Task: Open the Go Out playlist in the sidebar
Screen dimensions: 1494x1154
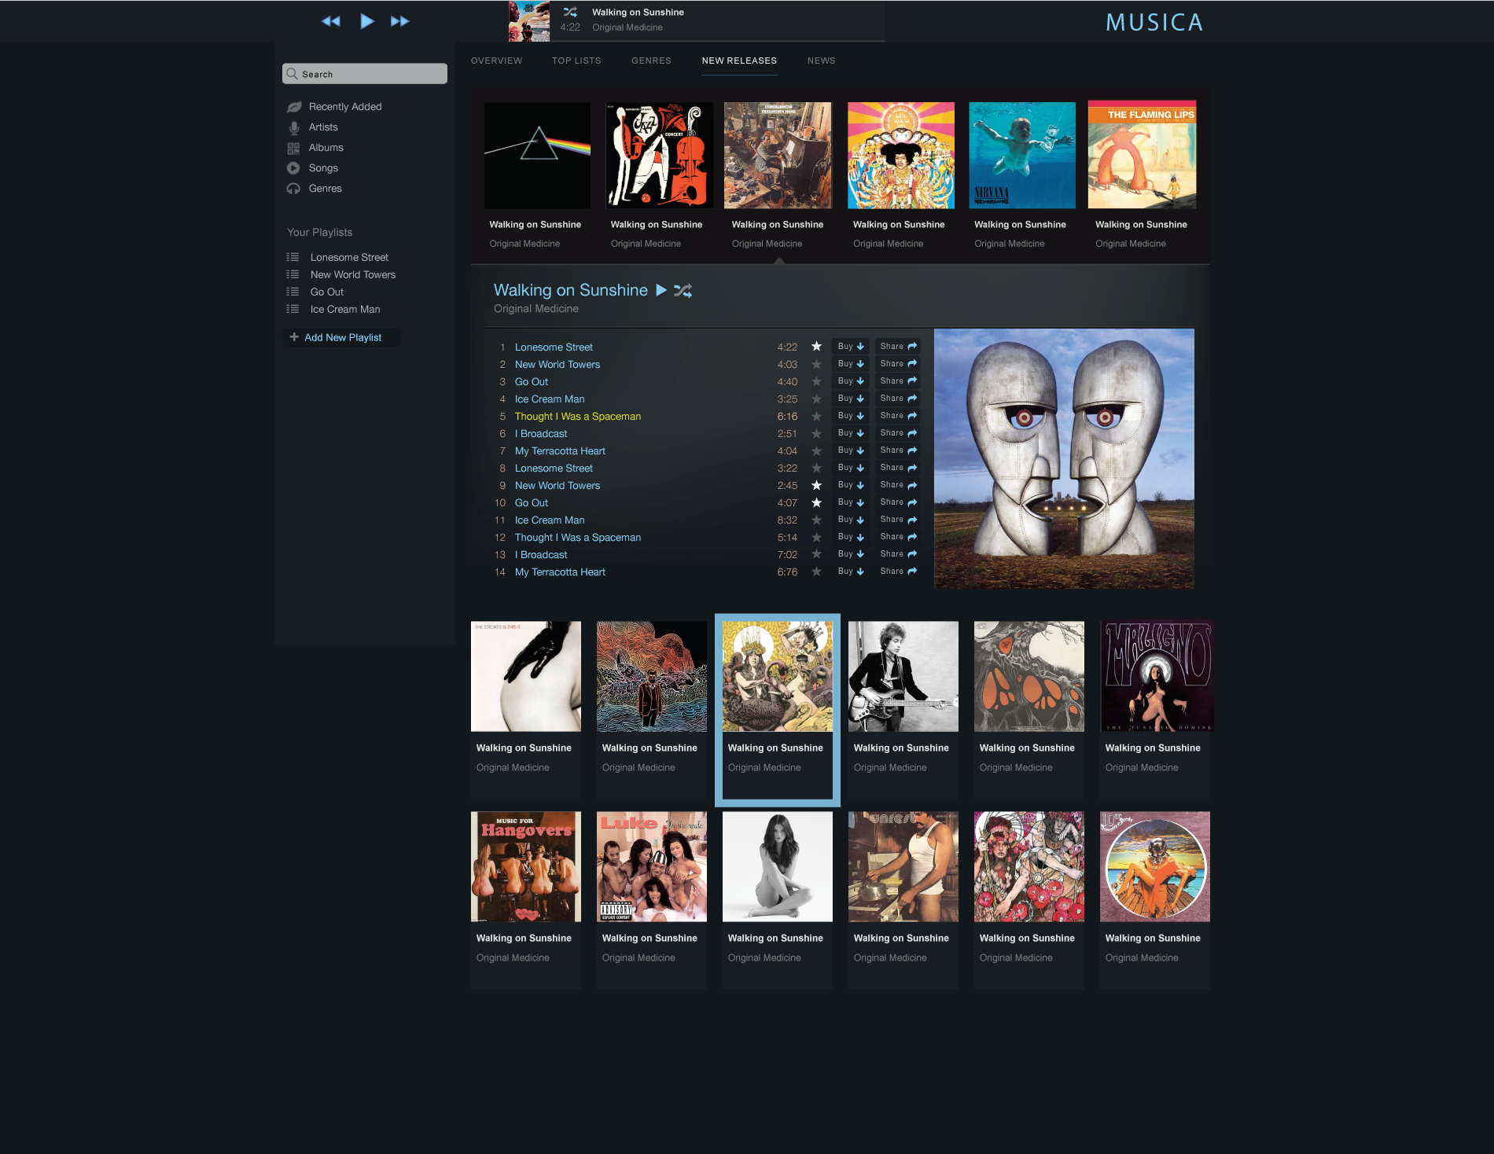Action: pos(326,292)
